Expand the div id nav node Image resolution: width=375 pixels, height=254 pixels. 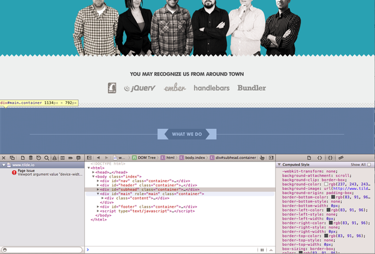coord(98,181)
